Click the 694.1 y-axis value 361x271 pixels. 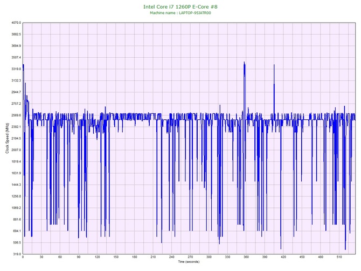click(17, 231)
